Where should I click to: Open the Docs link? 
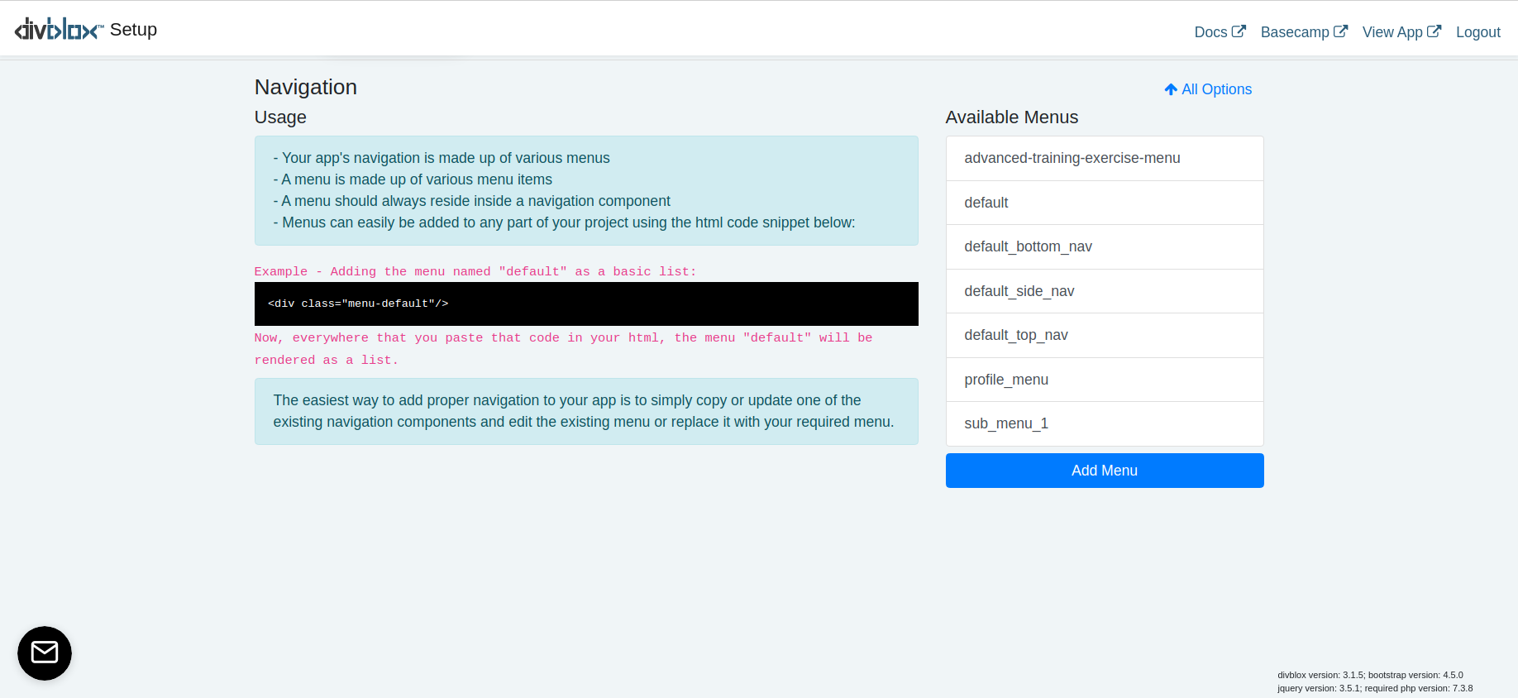coord(1220,32)
